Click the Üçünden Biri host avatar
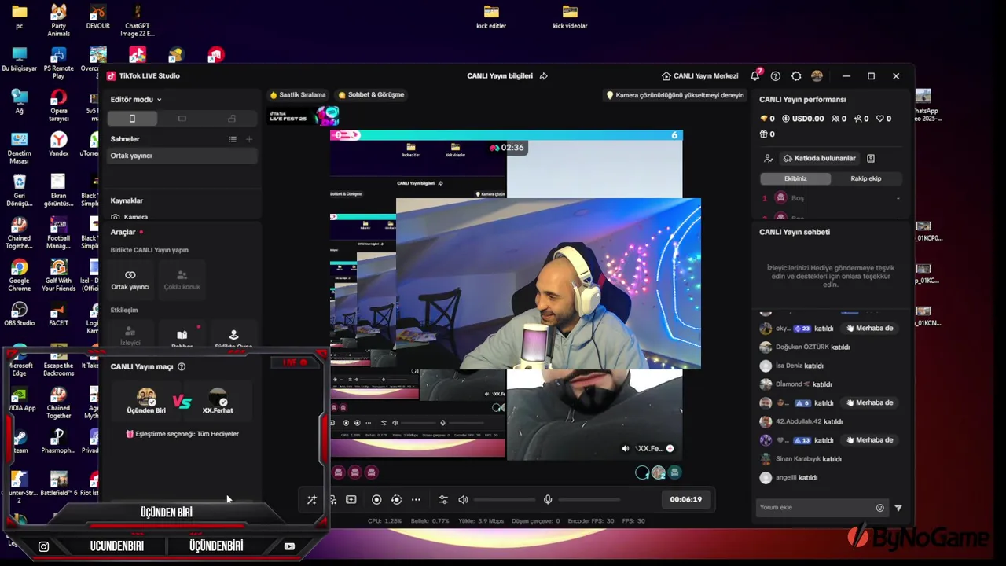The height and width of the screenshot is (566, 1006). [146, 397]
